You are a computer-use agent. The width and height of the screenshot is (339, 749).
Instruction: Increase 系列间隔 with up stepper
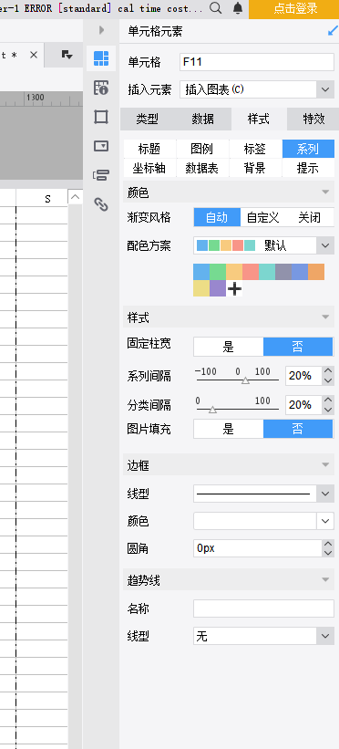[x=328, y=371]
